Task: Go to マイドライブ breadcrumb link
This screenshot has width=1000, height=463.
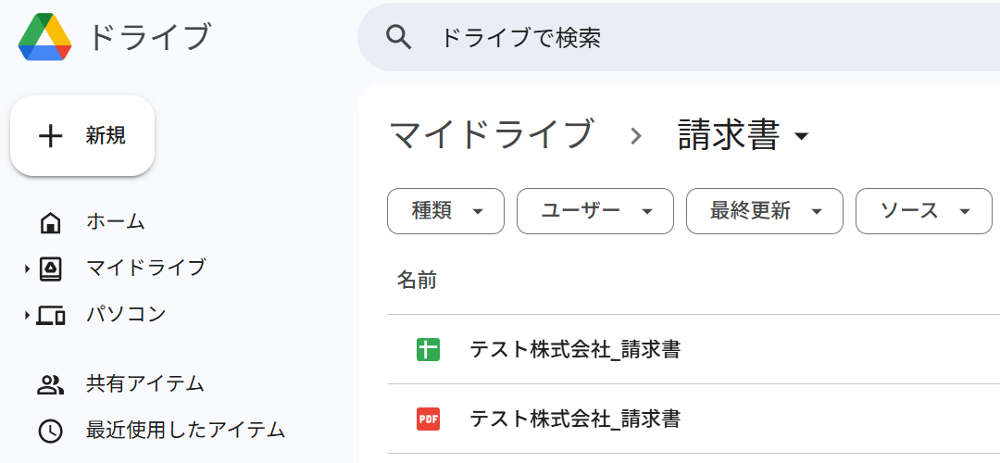Action: 491,135
